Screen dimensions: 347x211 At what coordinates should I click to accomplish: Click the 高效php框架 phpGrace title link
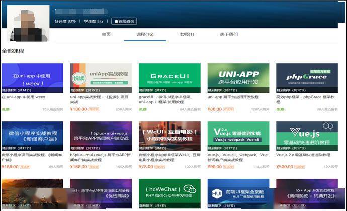tap(305, 99)
